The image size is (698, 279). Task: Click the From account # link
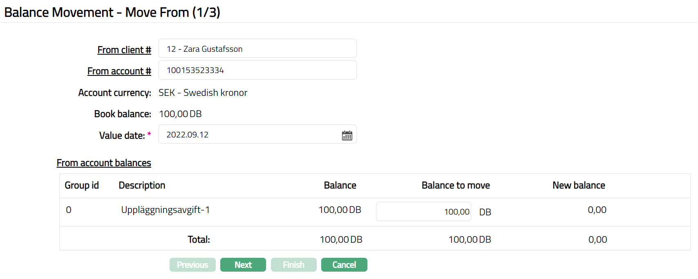(x=119, y=71)
